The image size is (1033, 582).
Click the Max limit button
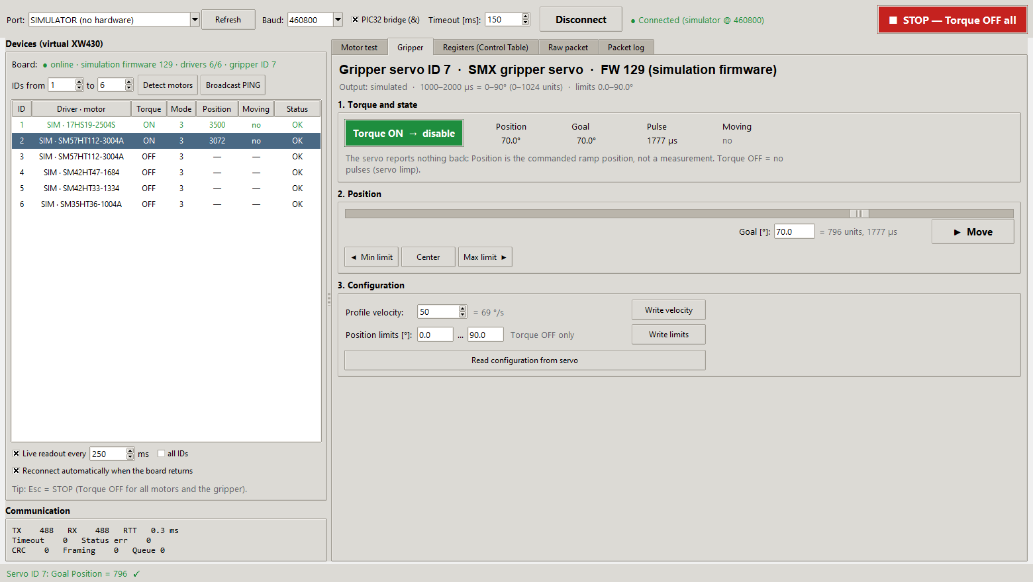[x=485, y=257]
